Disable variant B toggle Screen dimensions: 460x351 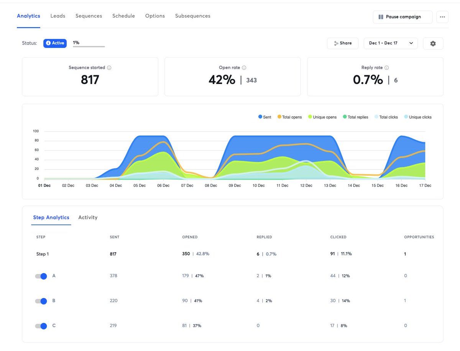(x=41, y=301)
